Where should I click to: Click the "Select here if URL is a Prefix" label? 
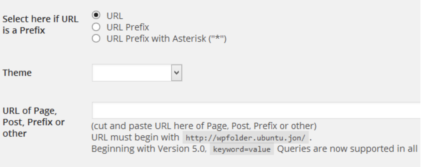tap(40, 25)
